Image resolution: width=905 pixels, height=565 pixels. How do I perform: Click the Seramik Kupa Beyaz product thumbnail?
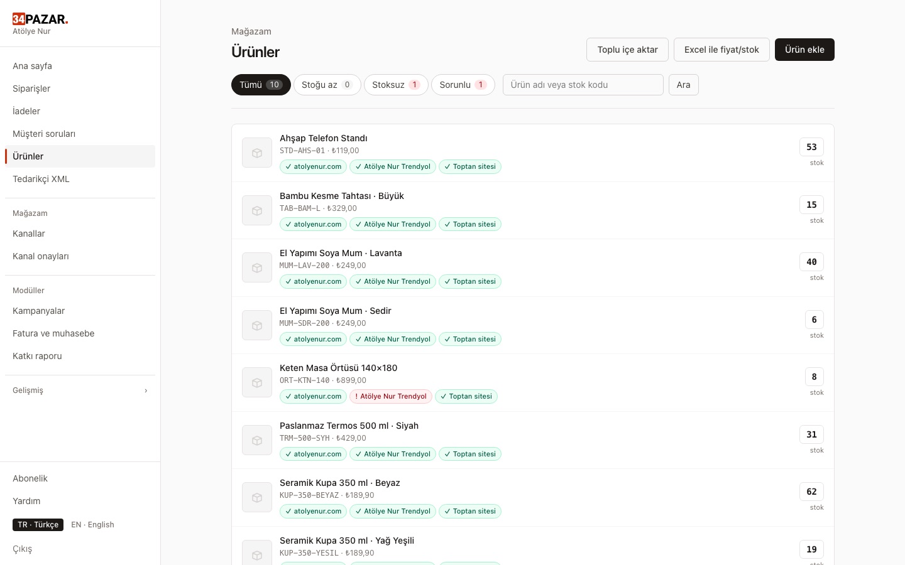[257, 497]
